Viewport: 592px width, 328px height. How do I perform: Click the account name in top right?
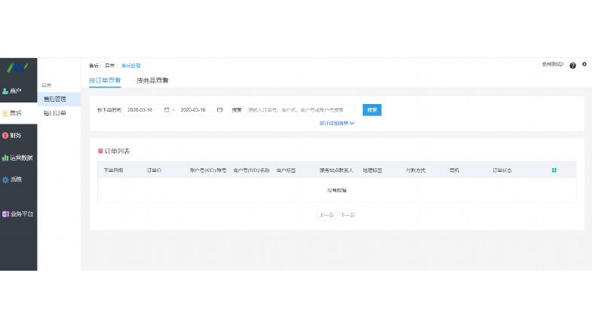point(552,64)
